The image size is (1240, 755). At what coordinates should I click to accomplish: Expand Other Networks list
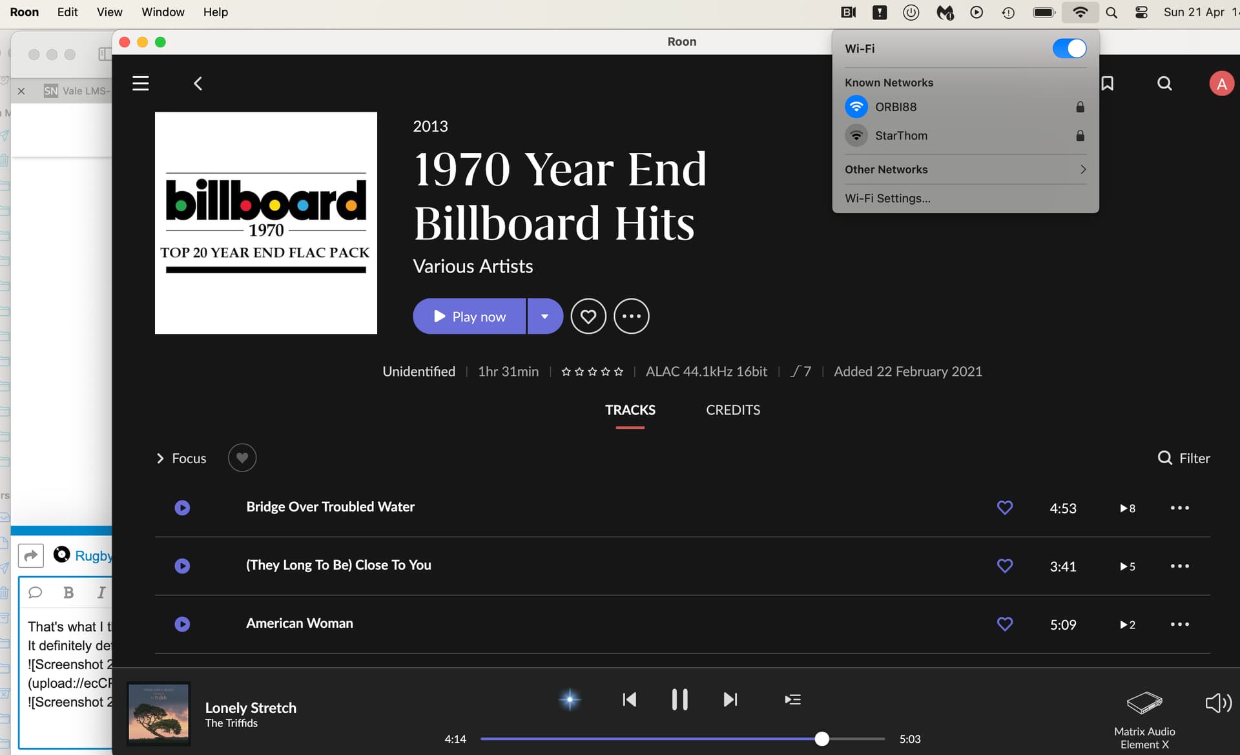[x=965, y=169]
